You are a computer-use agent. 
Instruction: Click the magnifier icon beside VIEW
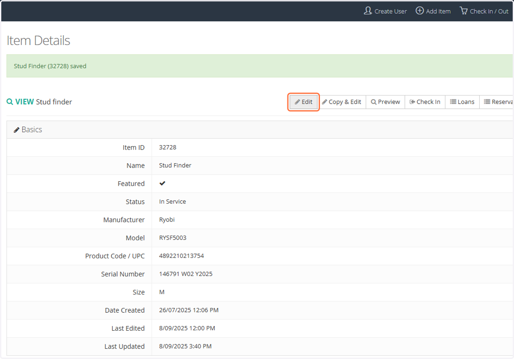click(10, 102)
